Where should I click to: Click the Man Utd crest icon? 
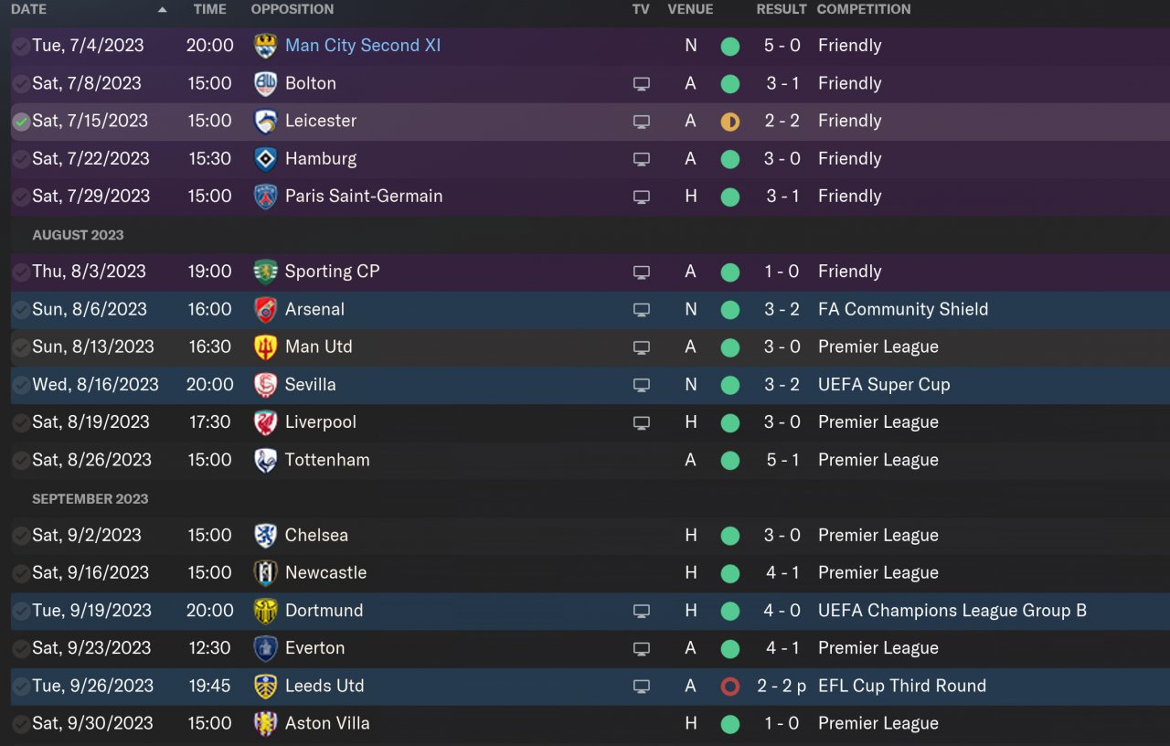(x=265, y=347)
